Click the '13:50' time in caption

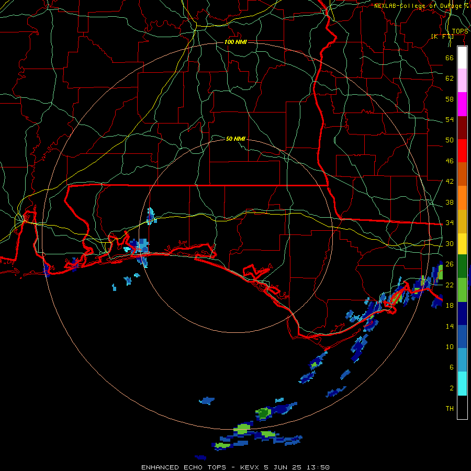pos(318,467)
